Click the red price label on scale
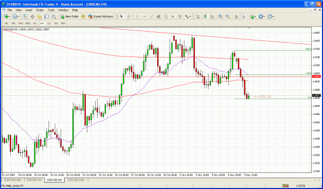The width and height of the screenshot is (323, 189). point(316,77)
